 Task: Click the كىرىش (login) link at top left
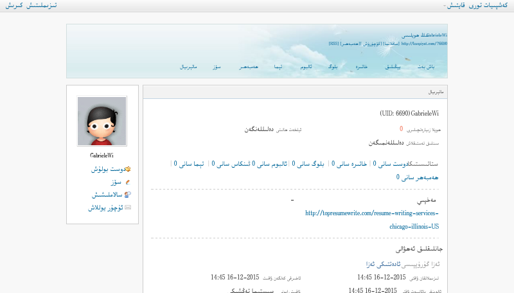14,6
